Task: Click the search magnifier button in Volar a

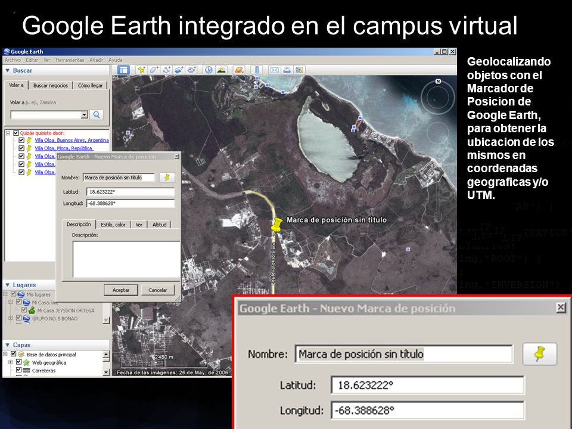Action: 97,114
